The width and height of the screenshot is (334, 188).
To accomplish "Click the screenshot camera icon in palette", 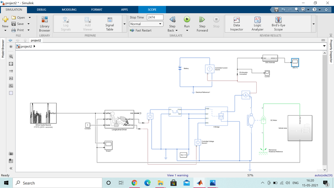I will (x=11, y=154).
